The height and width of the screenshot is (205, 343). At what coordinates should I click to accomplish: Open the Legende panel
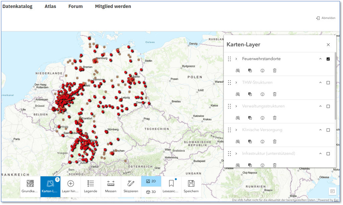click(x=90, y=186)
